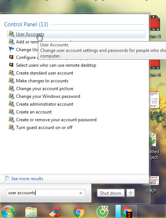This screenshot has height=218, width=166.
Task: Click icon beside Create an account
Action: [x=12, y=112]
